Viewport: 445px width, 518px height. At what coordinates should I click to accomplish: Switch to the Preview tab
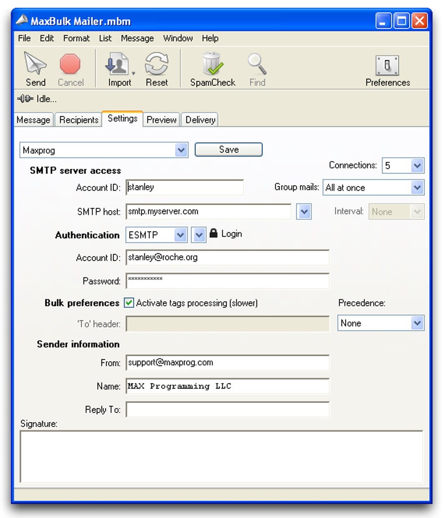161,119
